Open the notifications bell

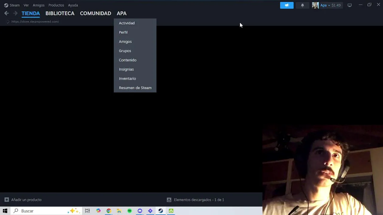pyautogui.click(x=303, y=5)
